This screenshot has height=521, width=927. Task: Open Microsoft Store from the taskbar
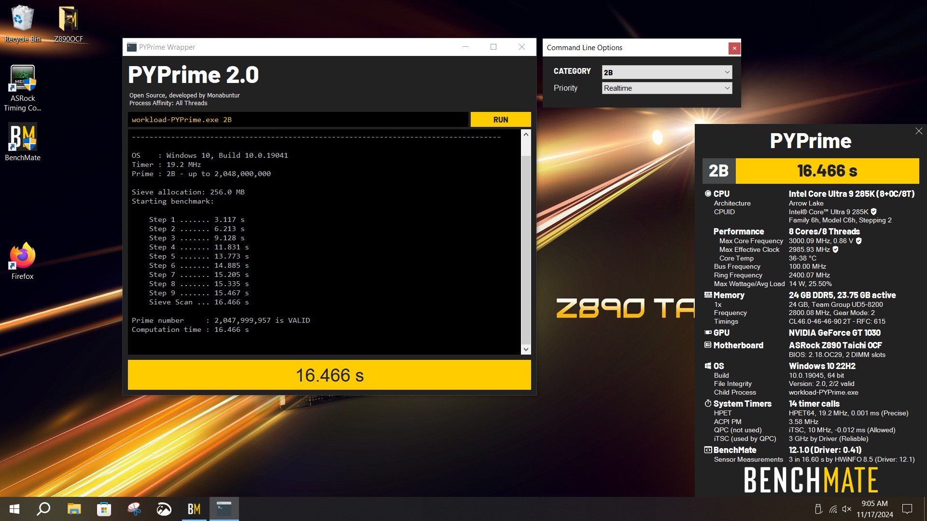104,509
